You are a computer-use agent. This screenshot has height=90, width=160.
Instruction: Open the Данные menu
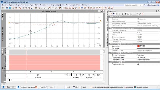point(4,5)
